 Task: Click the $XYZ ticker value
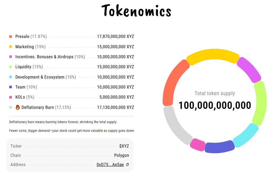click(124, 146)
